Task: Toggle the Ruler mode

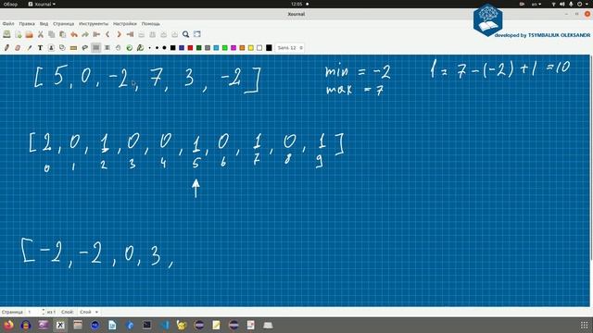Action: pos(73,48)
